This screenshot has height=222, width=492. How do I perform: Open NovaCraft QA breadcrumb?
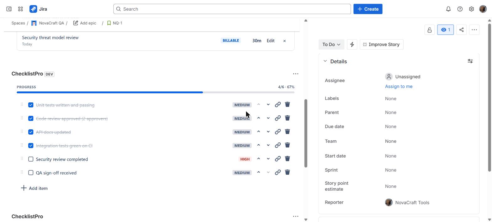tap(48, 23)
